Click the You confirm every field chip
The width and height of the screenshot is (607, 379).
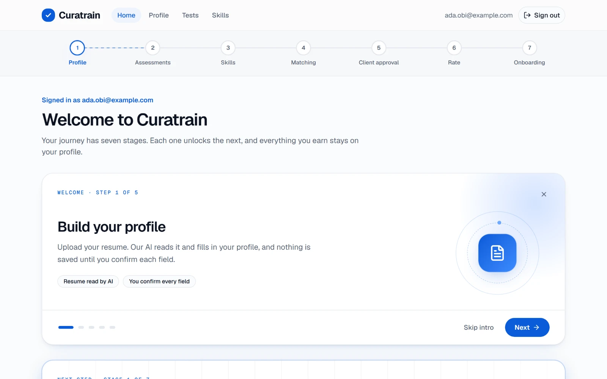click(159, 281)
